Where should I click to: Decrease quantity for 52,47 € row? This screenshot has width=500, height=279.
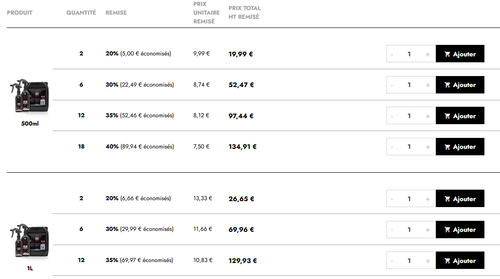(392, 85)
